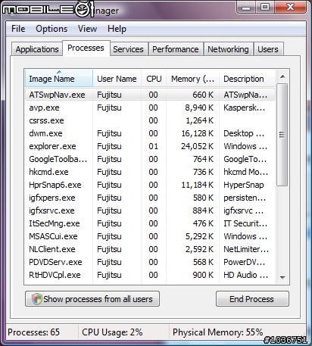312x346 pixels.
Task: Click the 8,940 K memory value
Action: [199, 108]
